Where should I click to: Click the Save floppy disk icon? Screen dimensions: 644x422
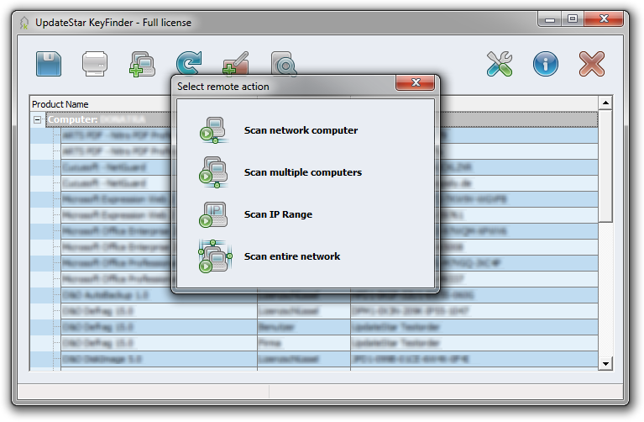pyautogui.click(x=49, y=64)
